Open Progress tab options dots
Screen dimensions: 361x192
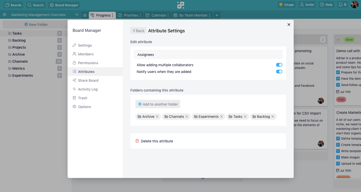pos(113,15)
